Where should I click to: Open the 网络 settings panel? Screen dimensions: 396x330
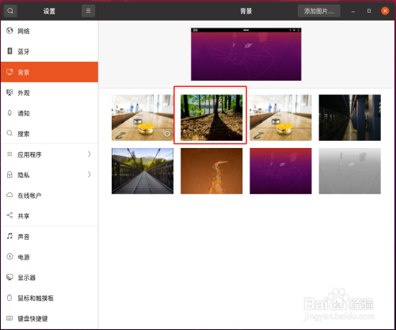tap(49, 31)
